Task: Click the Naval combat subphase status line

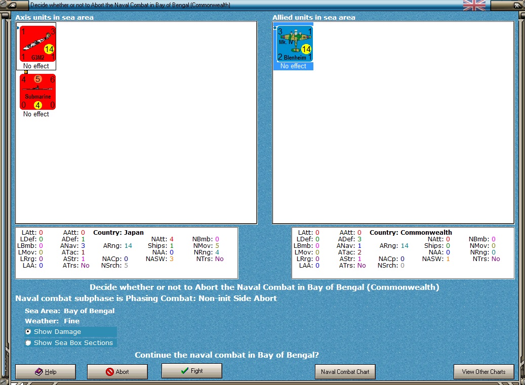Action: [x=146, y=298]
